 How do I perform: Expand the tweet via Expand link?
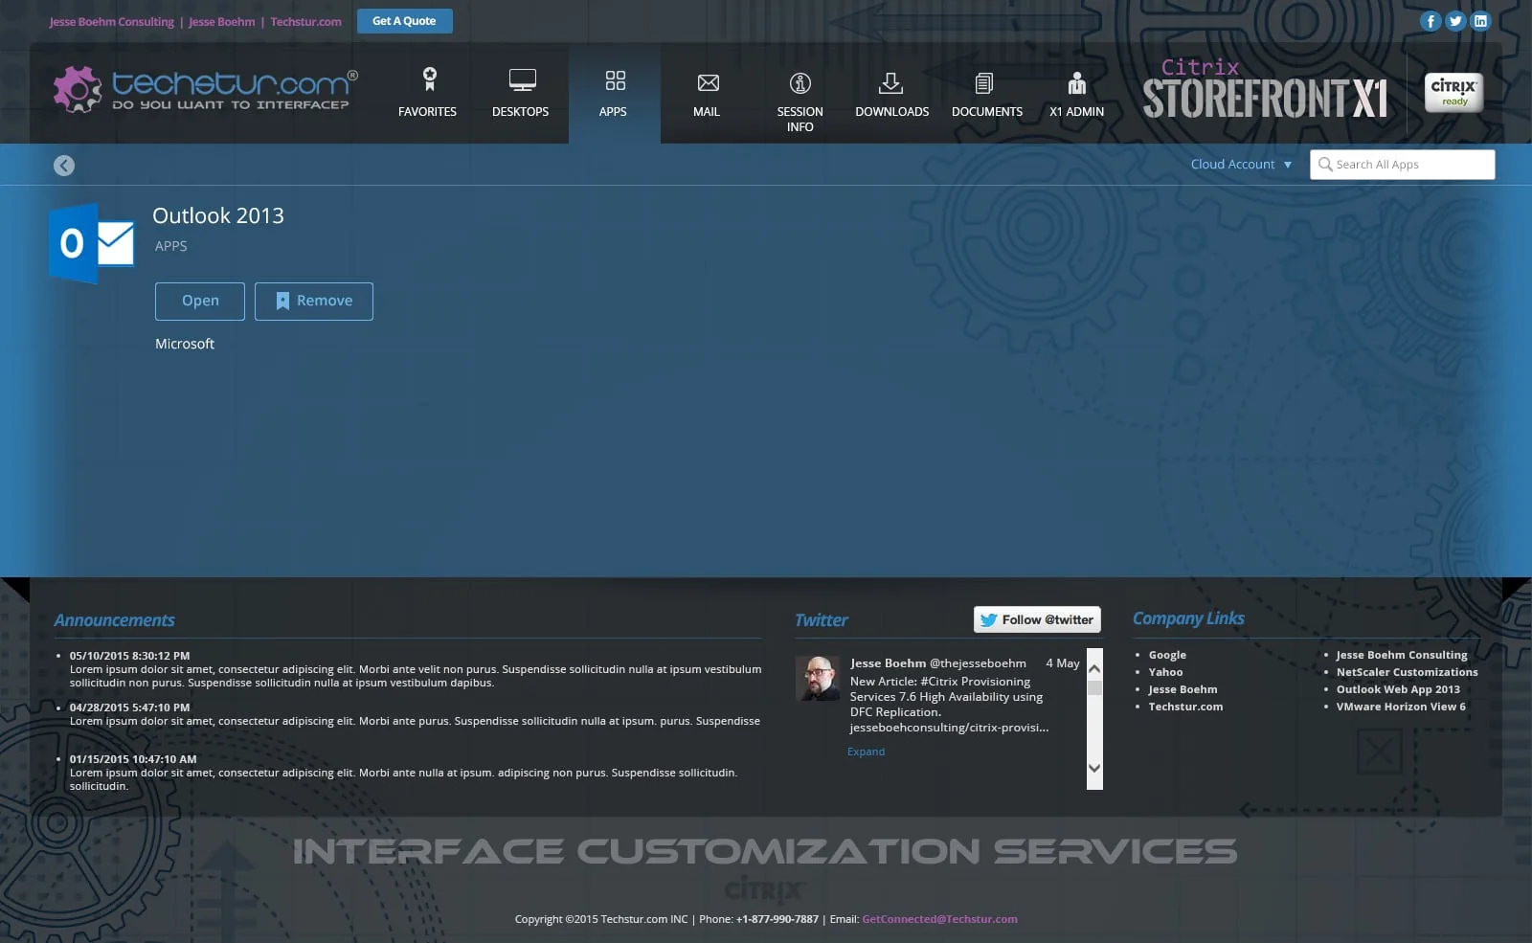coord(866,752)
